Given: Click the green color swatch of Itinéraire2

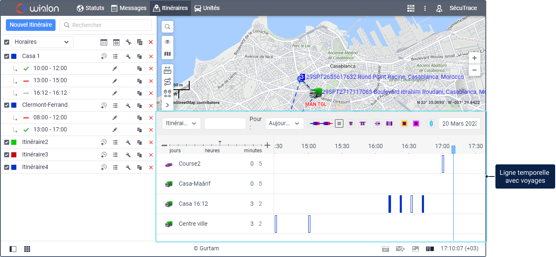Looking at the screenshot, I should [14, 142].
